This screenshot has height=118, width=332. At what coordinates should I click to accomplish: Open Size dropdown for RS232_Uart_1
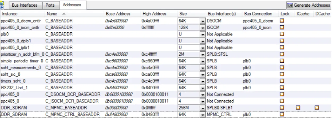click(x=203, y=87)
